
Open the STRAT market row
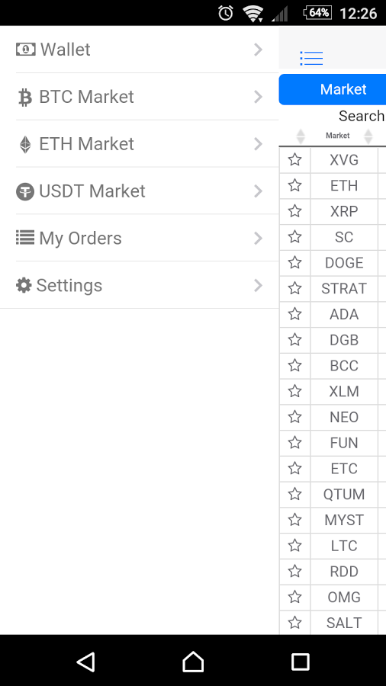(x=344, y=289)
